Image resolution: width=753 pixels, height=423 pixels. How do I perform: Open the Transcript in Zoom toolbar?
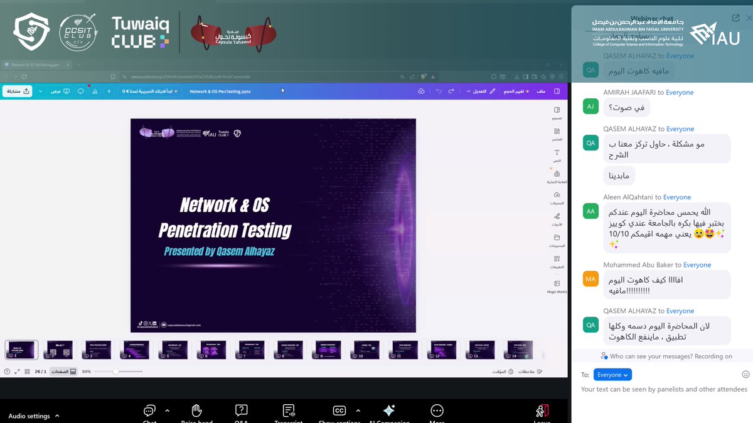[289, 414]
